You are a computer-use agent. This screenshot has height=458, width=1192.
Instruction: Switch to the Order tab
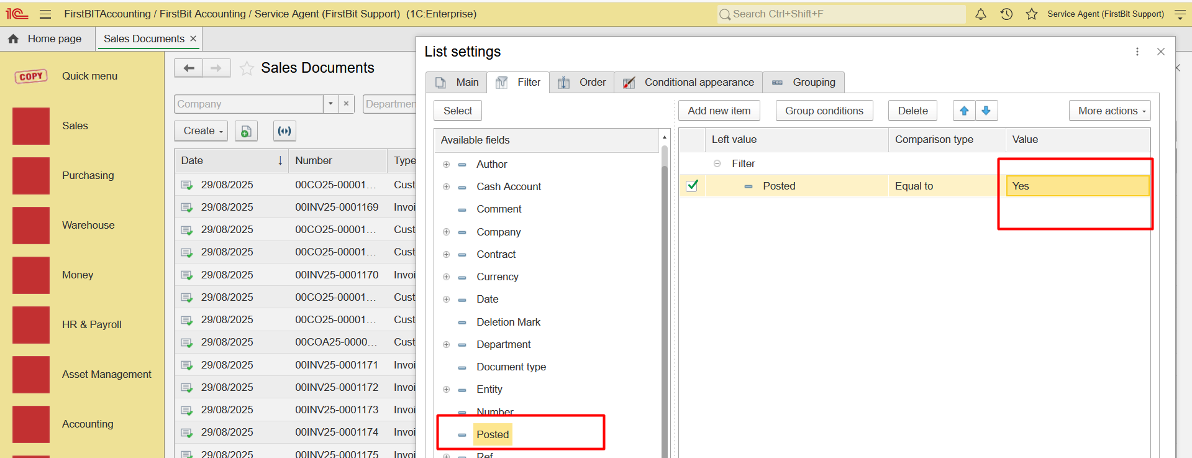(x=582, y=82)
